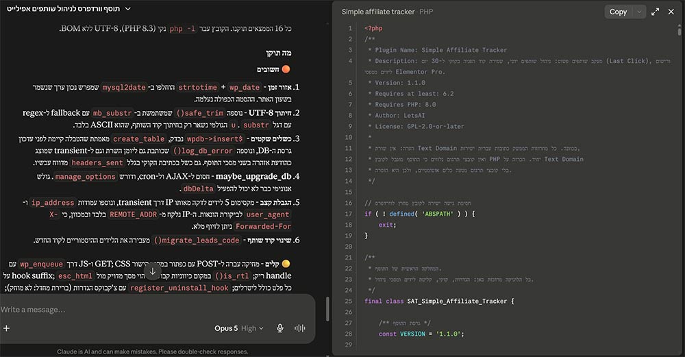Click the chat pane vertical scrollbar
Image resolution: width=685 pixels, height=357 pixels.
tap(327, 309)
